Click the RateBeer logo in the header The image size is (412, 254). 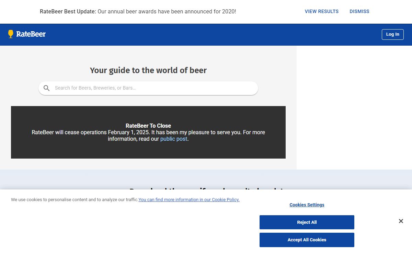click(27, 34)
